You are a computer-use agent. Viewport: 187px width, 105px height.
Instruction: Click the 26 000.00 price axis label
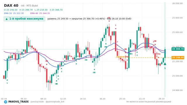pyautogui.click(x=177, y=3)
